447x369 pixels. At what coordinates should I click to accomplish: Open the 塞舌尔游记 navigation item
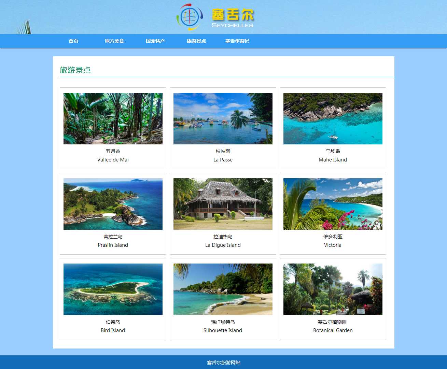tap(237, 41)
